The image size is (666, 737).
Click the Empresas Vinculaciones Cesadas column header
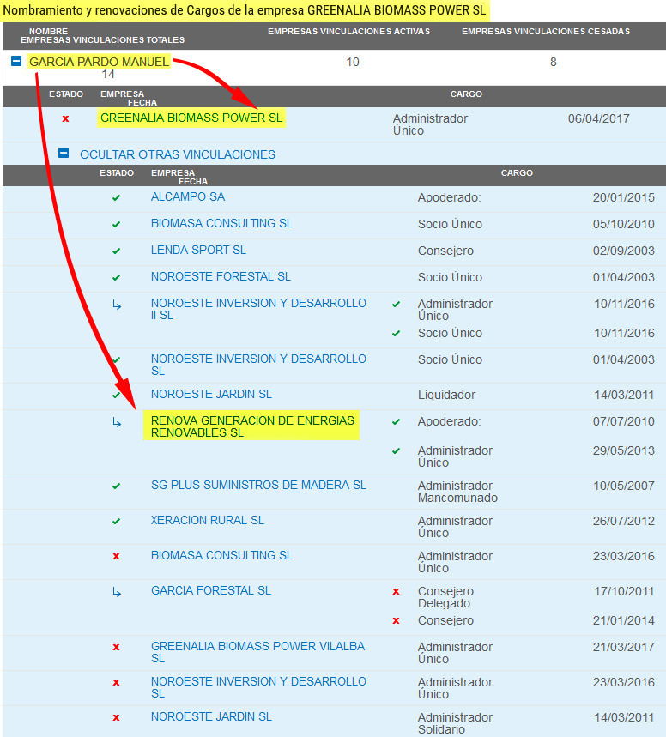(x=546, y=32)
